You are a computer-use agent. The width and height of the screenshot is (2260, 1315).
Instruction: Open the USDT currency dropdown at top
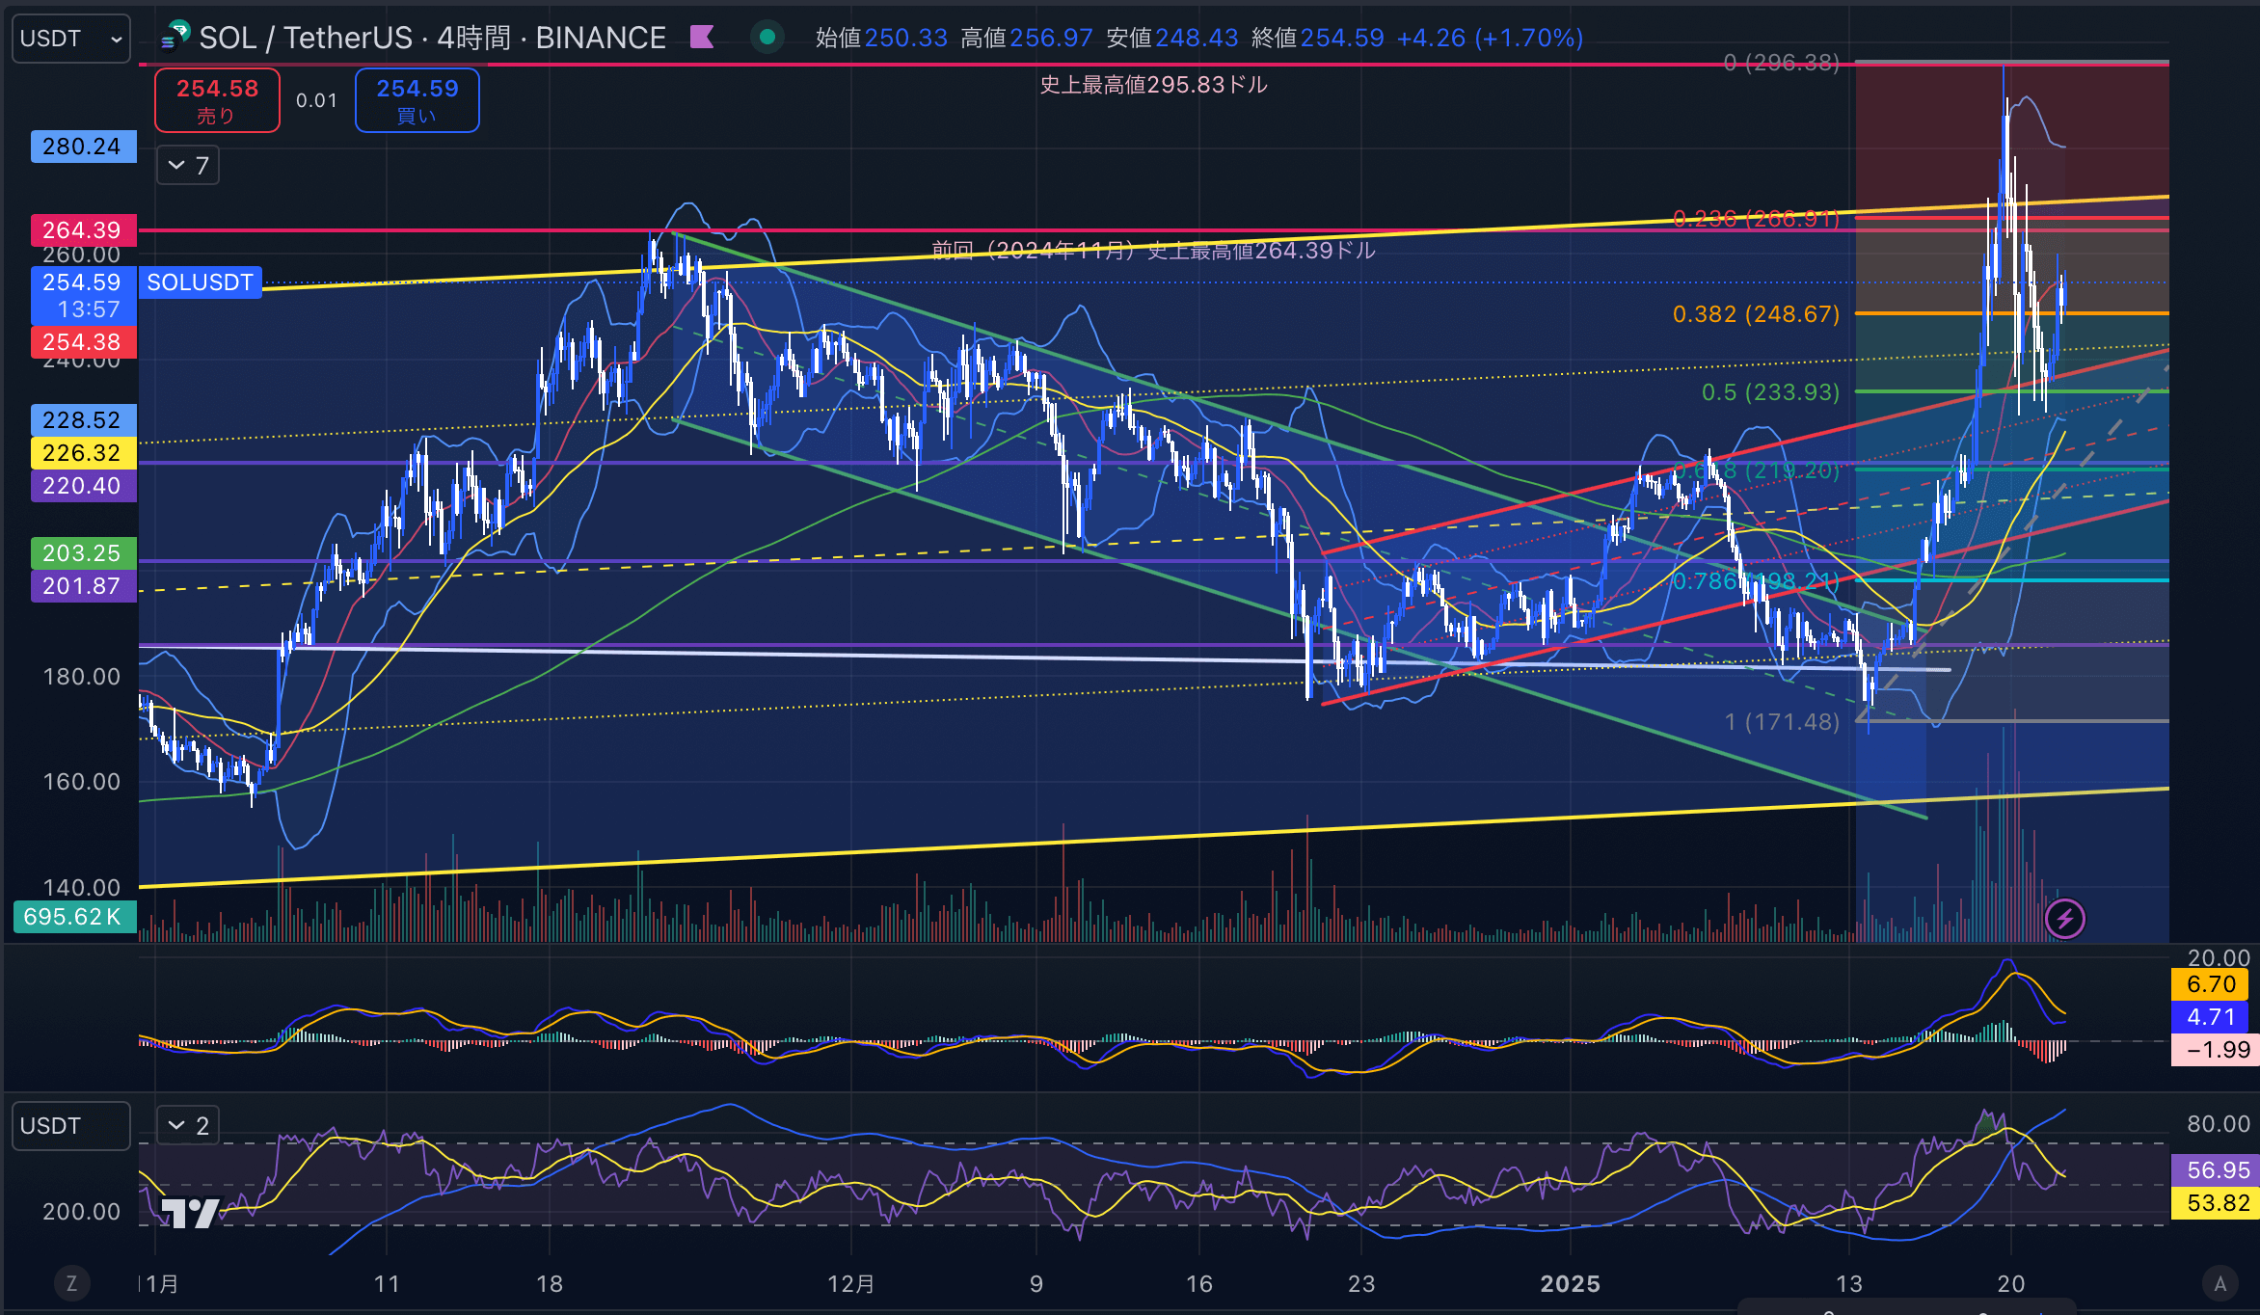[x=71, y=39]
